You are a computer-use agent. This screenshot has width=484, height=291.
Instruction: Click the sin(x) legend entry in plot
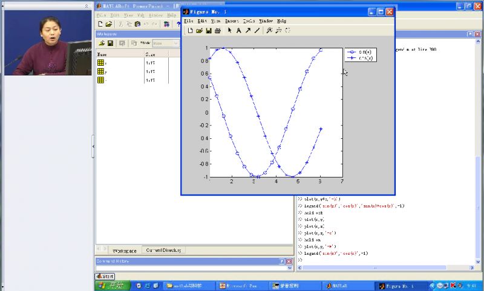(x=364, y=52)
